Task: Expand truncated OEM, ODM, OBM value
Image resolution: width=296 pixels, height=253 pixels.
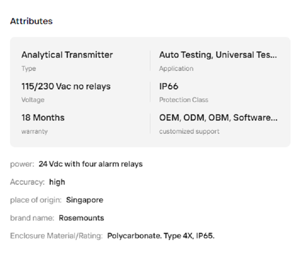Action: (x=218, y=118)
